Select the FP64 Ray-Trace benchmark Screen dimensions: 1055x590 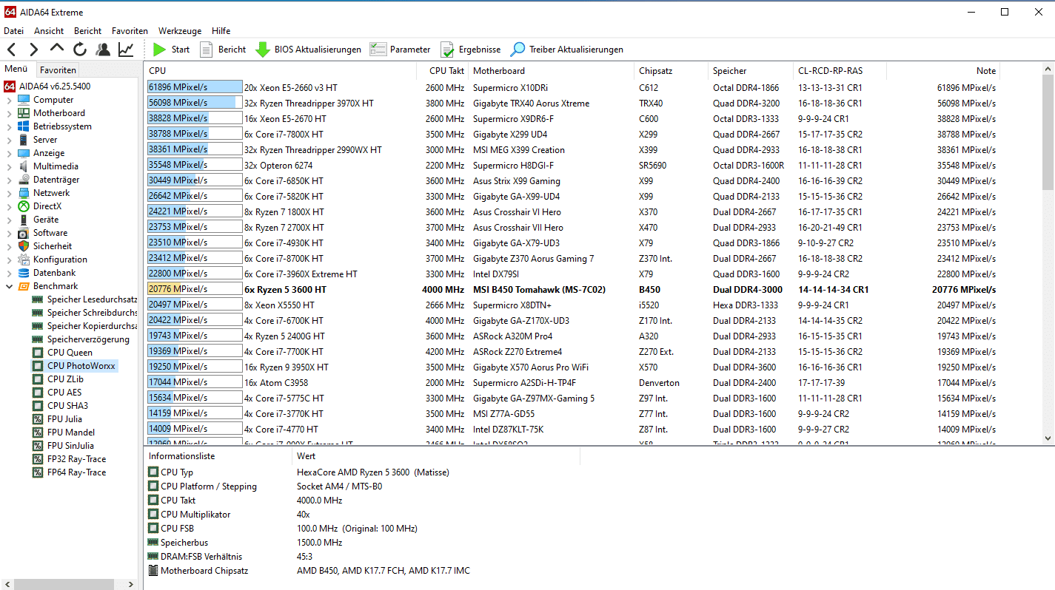click(76, 472)
